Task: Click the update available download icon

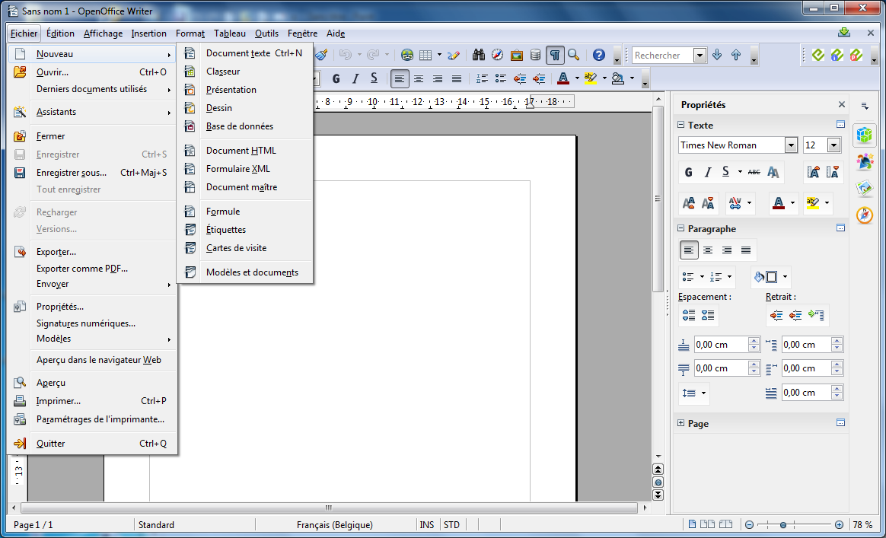Action: tap(844, 33)
